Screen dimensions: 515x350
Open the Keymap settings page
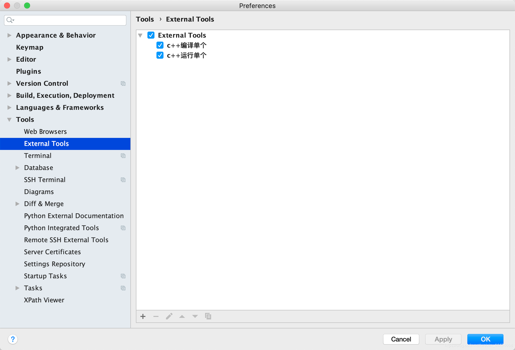(x=30, y=47)
